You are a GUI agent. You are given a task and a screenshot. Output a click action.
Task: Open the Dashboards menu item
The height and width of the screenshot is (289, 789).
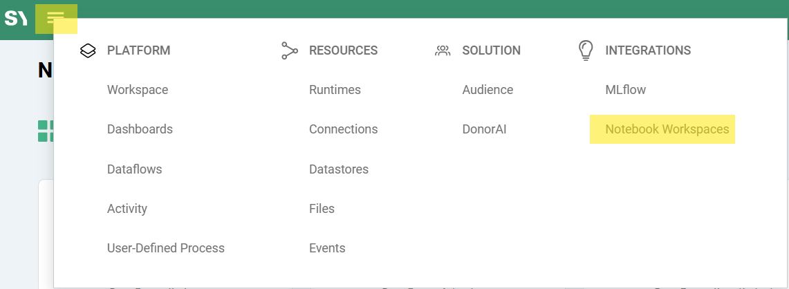140,129
